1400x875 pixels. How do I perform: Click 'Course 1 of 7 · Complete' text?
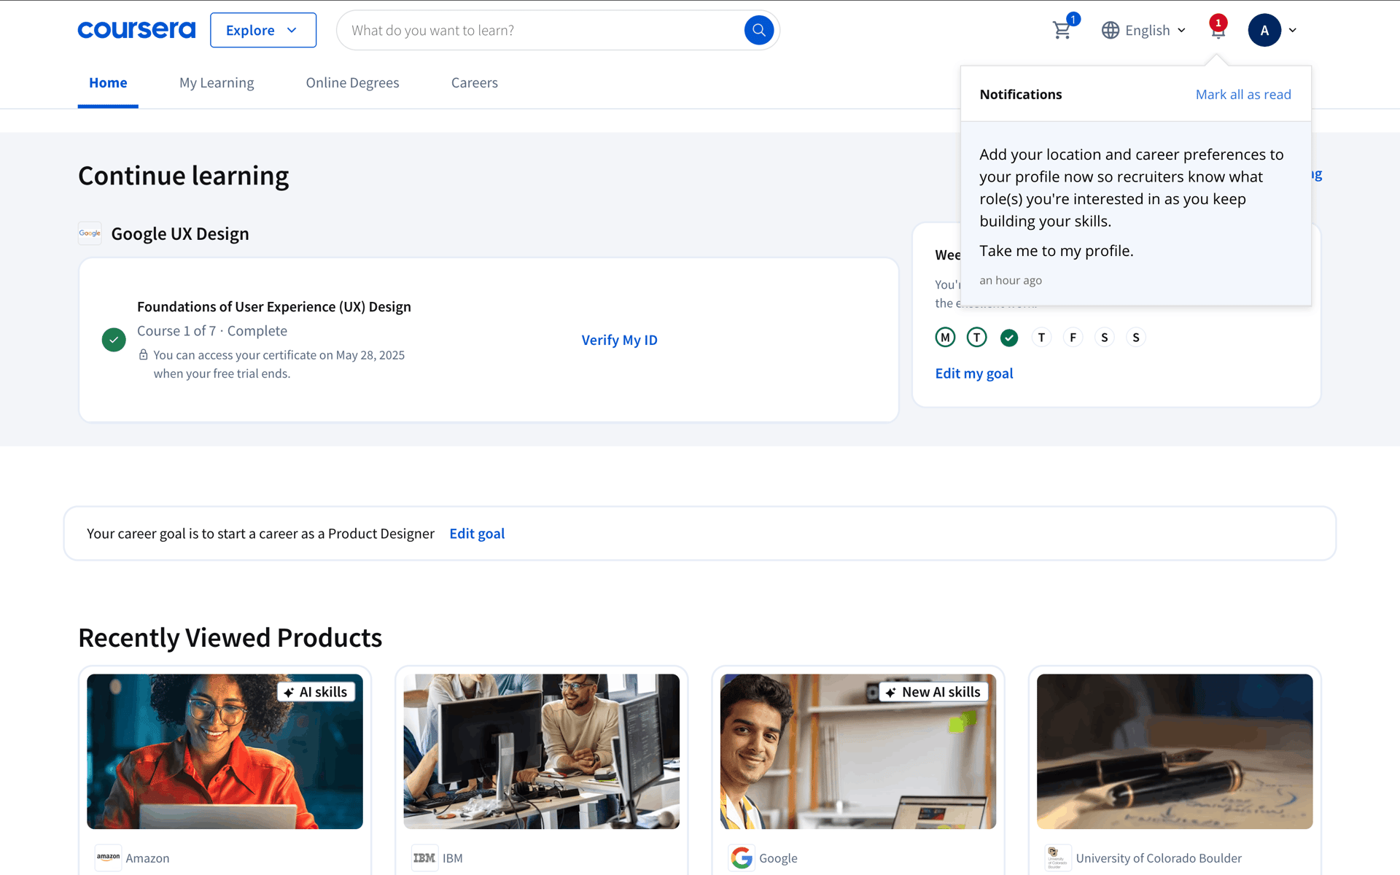(x=212, y=331)
